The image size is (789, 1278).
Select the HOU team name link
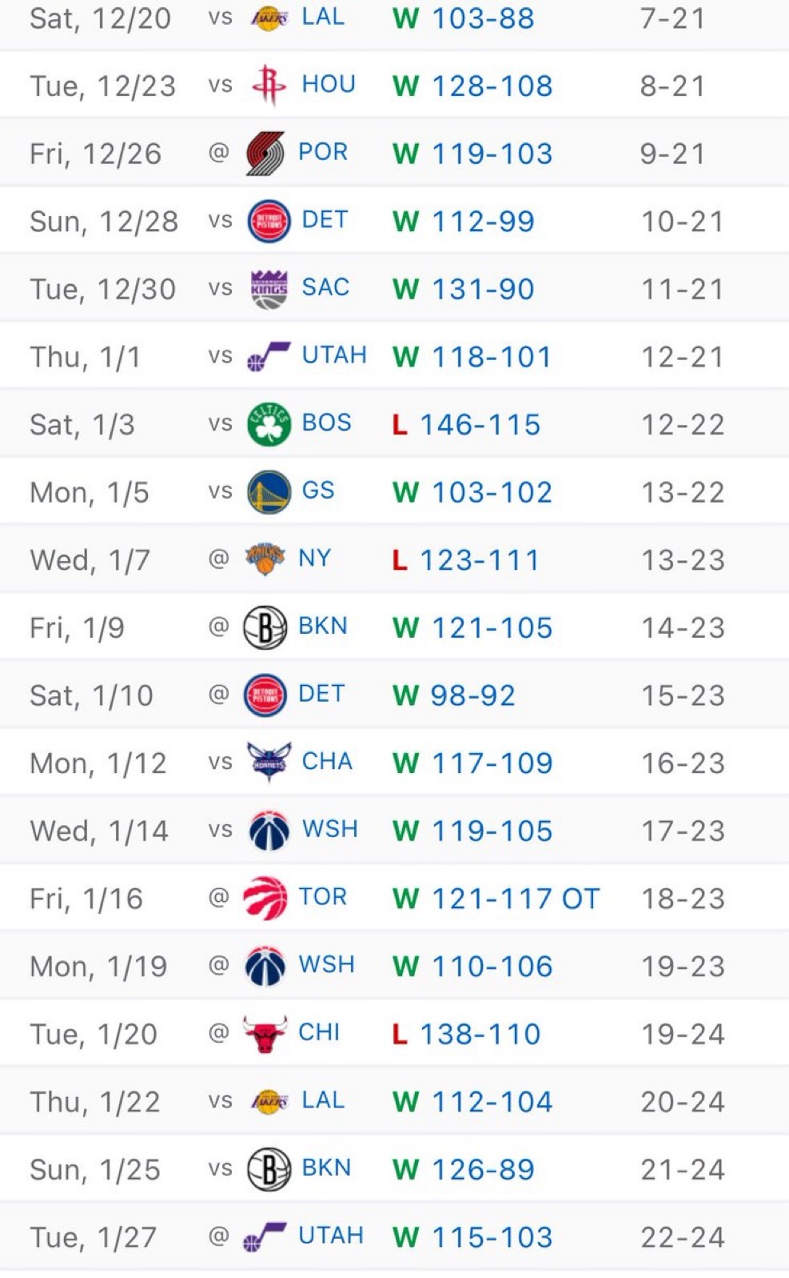click(x=329, y=84)
